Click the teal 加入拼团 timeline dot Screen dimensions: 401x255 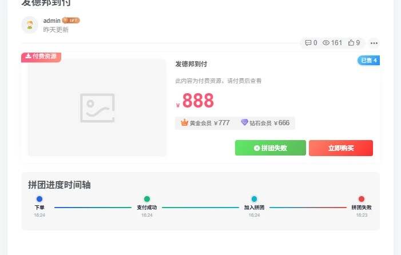tap(254, 199)
